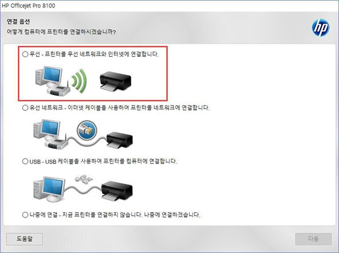
Task: Click the USB 케이블 option label text
Action: pos(103,161)
